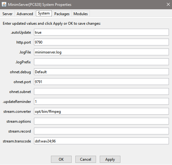The height and width of the screenshot is (165, 172).
Task: Click the ohnet.port field with 9791
Action: (x=101, y=82)
